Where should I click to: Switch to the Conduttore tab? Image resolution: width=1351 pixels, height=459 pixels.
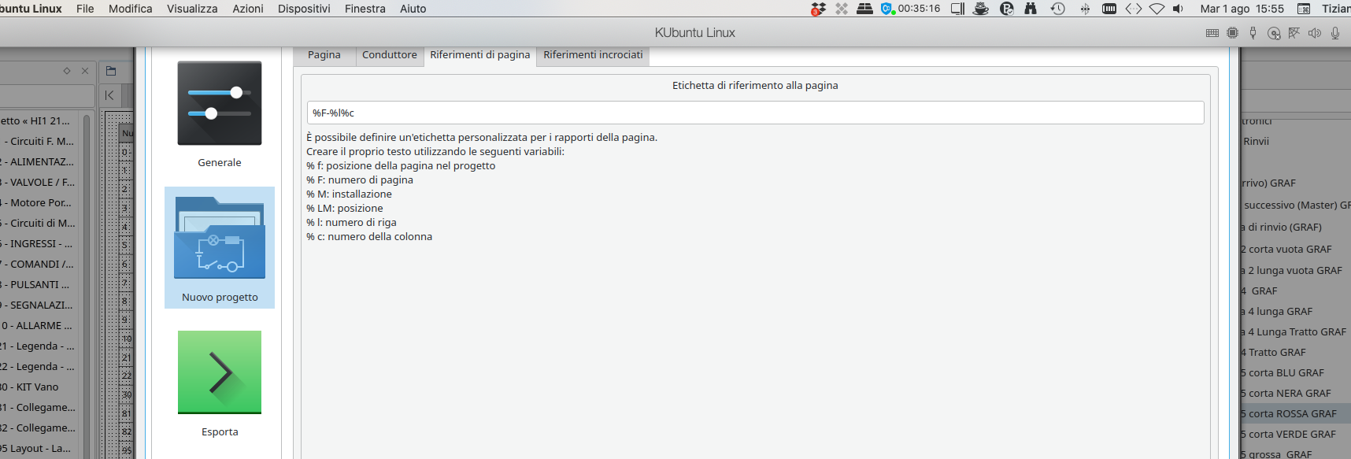click(x=390, y=55)
